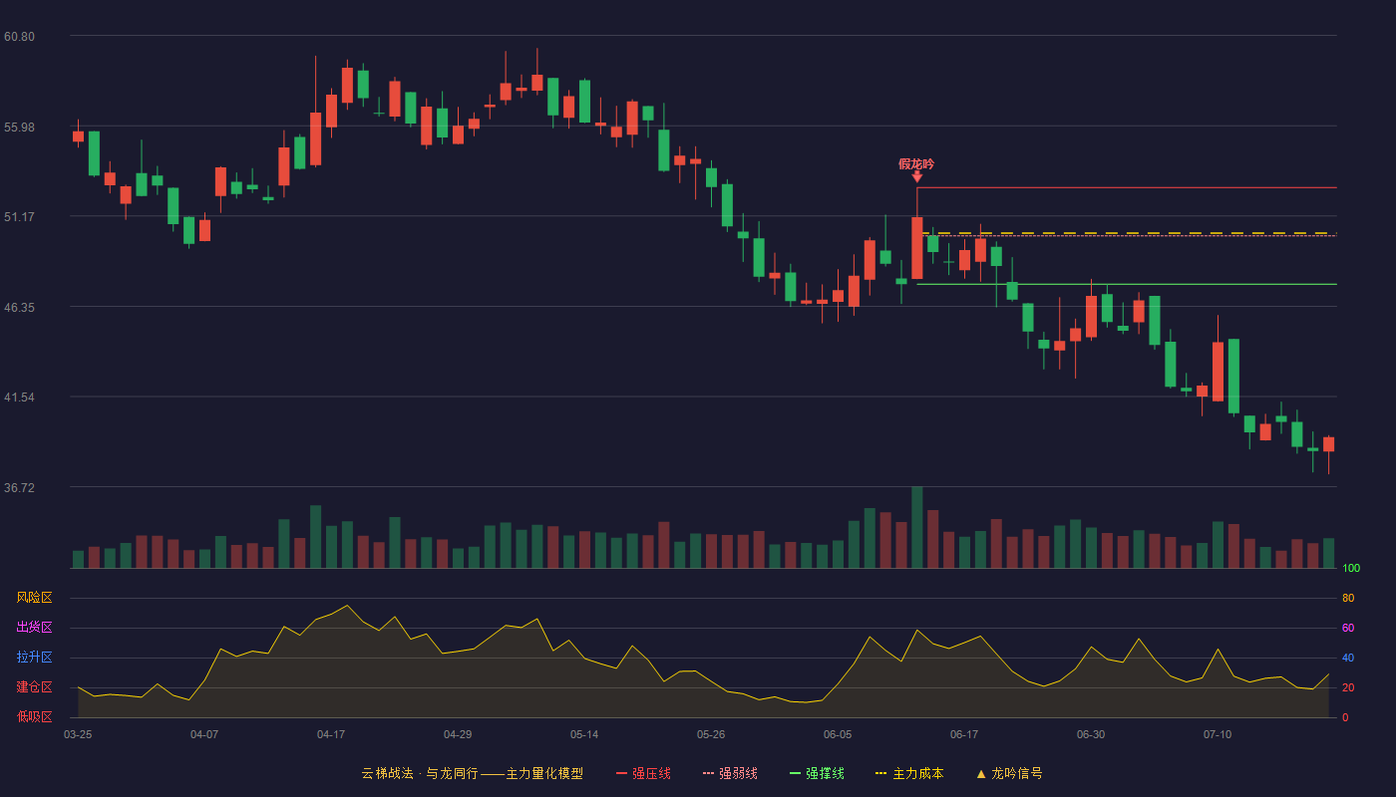Image resolution: width=1396 pixels, height=797 pixels.
Task: Toggle the 强压线 legend entry
Action: (x=643, y=773)
